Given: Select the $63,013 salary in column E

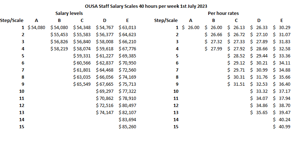Looking at the screenshot, I should pos(128,28).
